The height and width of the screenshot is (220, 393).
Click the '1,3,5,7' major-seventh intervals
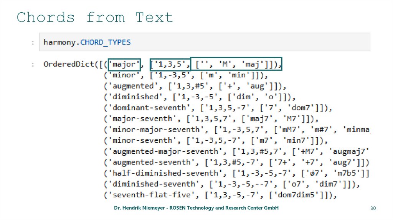[211, 119]
